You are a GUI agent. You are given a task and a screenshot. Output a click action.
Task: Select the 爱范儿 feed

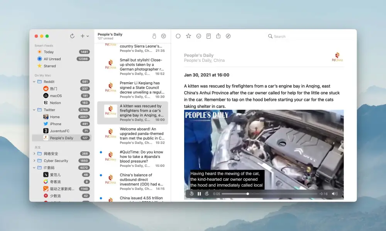point(61,175)
